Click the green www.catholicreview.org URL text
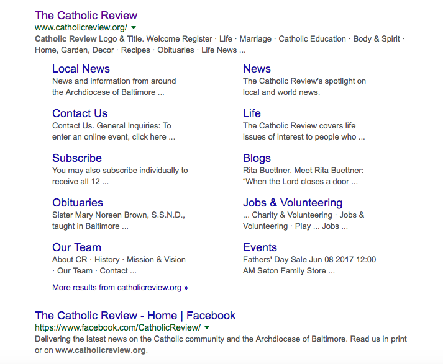 pyautogui.click(x=81, y=28)
